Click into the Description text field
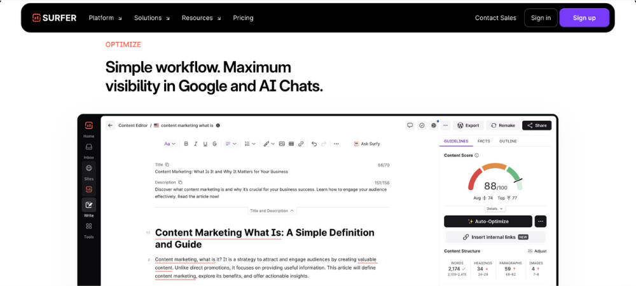 [x=272, y=193]
